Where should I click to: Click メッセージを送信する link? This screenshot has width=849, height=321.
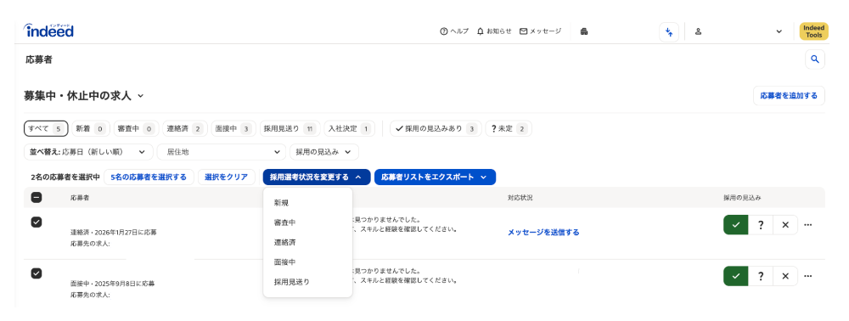click(543, 232)
